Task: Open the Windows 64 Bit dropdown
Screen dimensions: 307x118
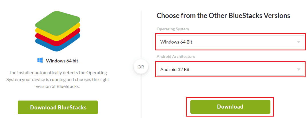Action: click(x=230, y=42)
